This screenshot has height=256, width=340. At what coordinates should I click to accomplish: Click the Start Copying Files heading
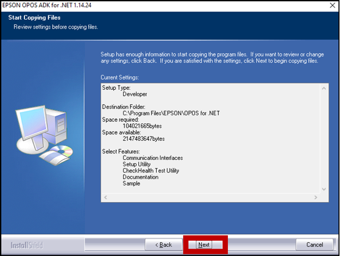tap(34, 18)
